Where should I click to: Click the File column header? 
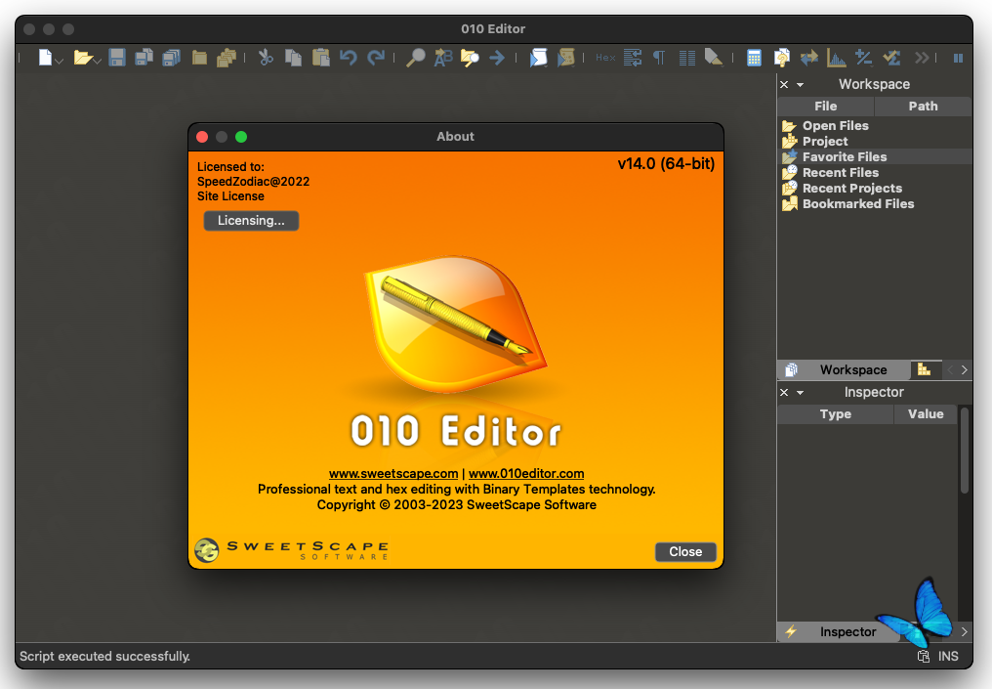click(x=826, y=106)
